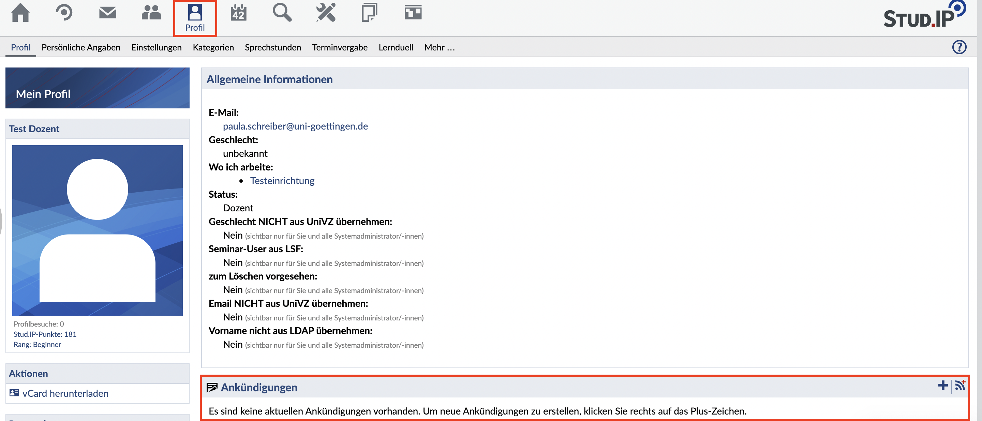Switch to Persönliche Angaben tab

point(81,47)
